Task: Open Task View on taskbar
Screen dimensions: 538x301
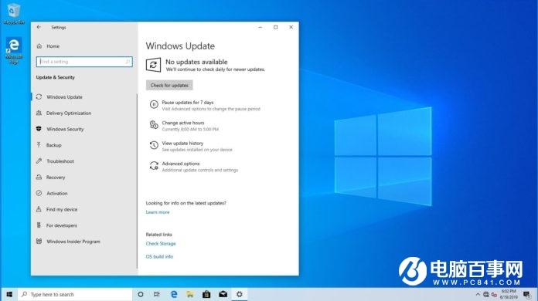Action: [156, 295]
